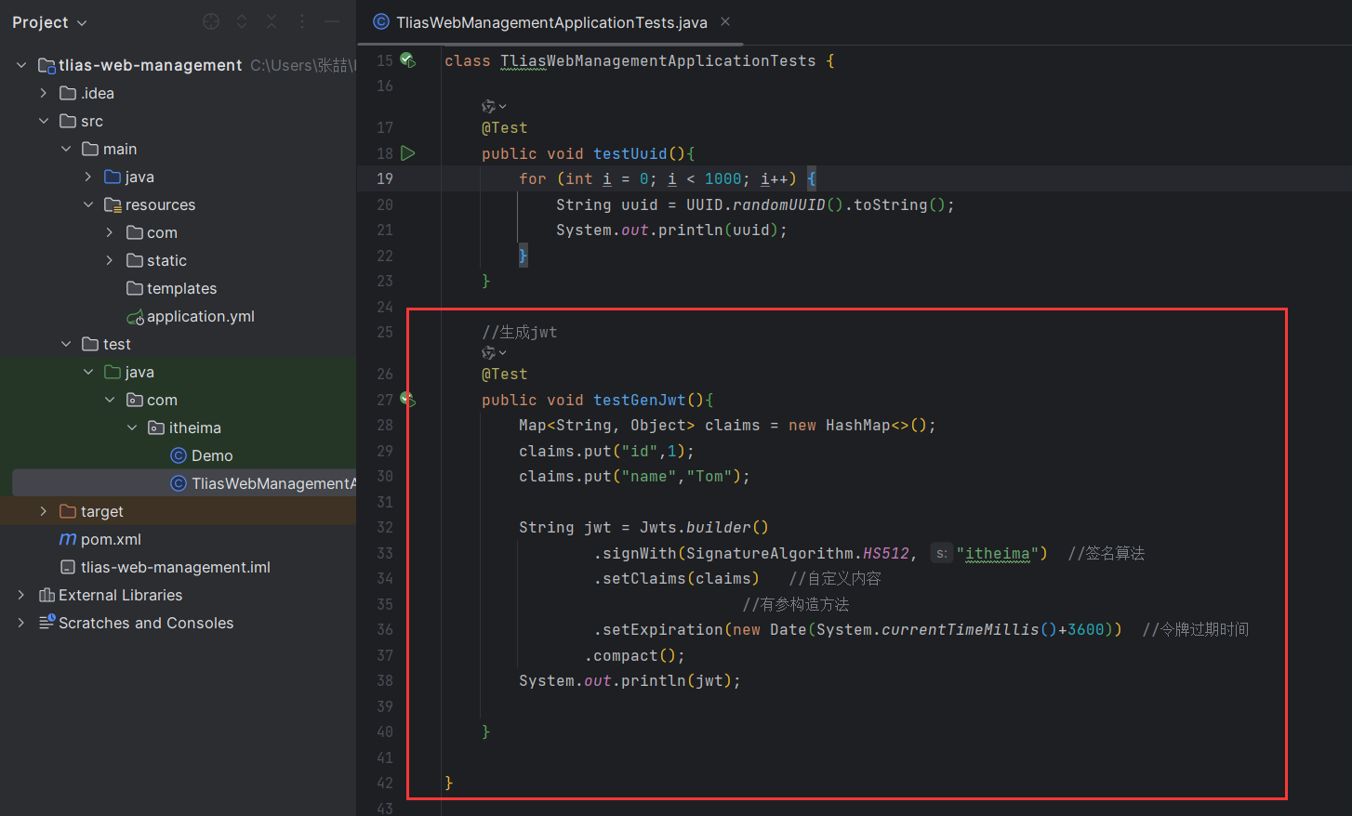Select application.yml in the project tree
This screenshot has width=1352, height=816.
201,316
